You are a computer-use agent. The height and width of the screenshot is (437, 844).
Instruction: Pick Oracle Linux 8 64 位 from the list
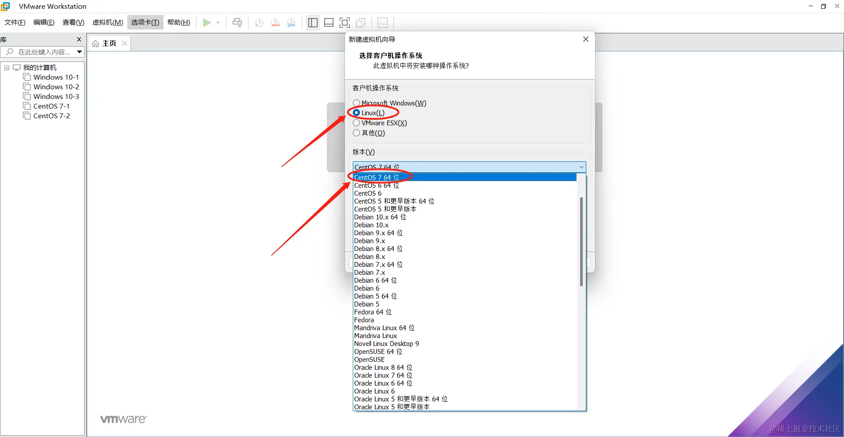(x=465, y=368)
